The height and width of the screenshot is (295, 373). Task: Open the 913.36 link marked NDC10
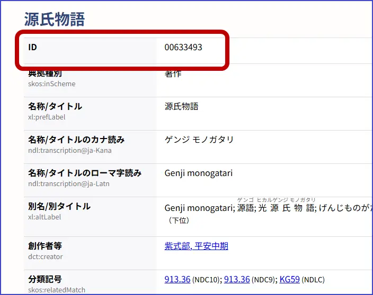[x=177, y=279]
